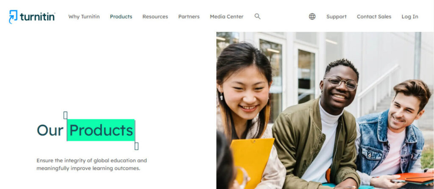
Task: Click the 'Ensure the integrity' tagline text
Action: click(x=92, y=164)
